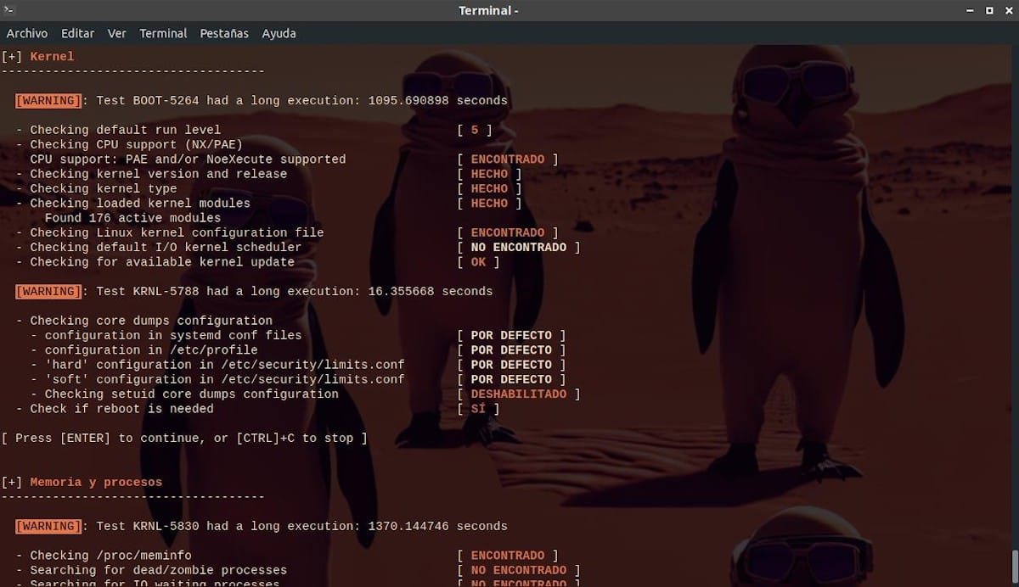1019x587 pixels.
Task: Open the Archivo menu
Action: [27, 33]
